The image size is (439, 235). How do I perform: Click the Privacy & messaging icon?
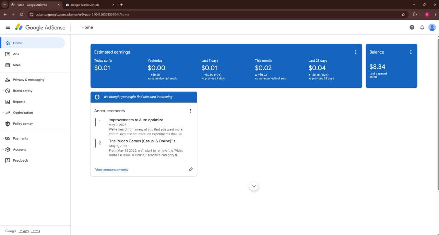click(8, 80)
